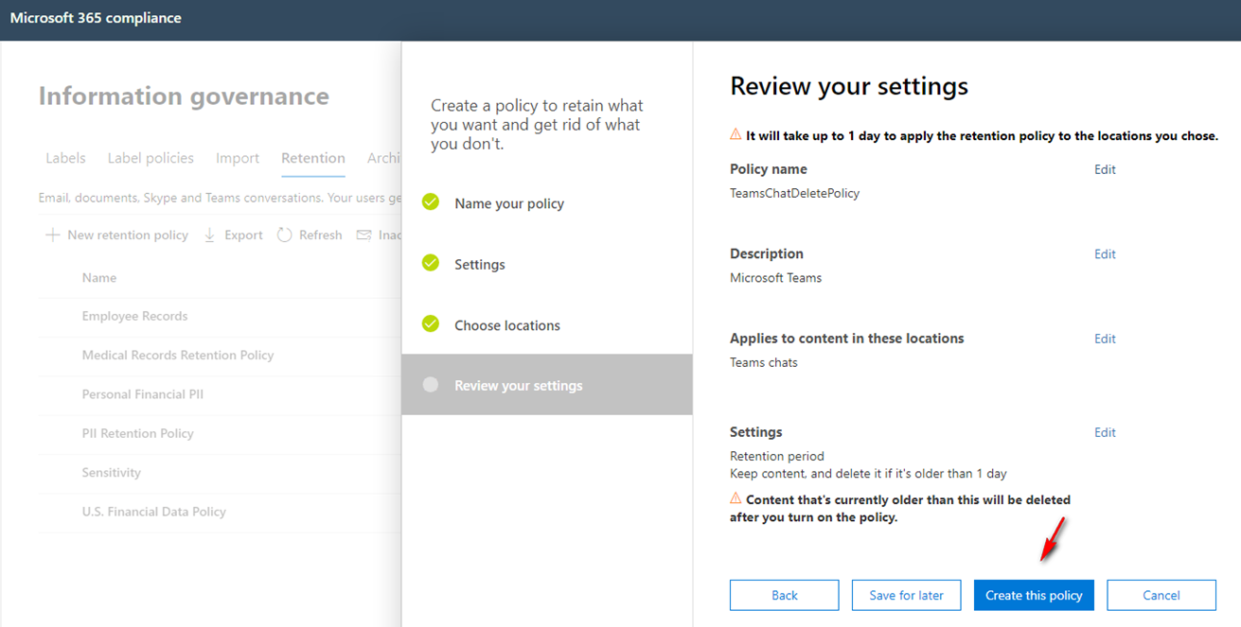Cancel the policy creation
This screenshot has width=1241, height=627.
pos(1161,595)
